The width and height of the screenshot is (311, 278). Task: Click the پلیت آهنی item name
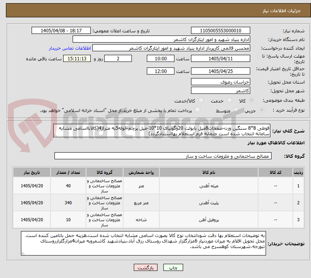209,203
